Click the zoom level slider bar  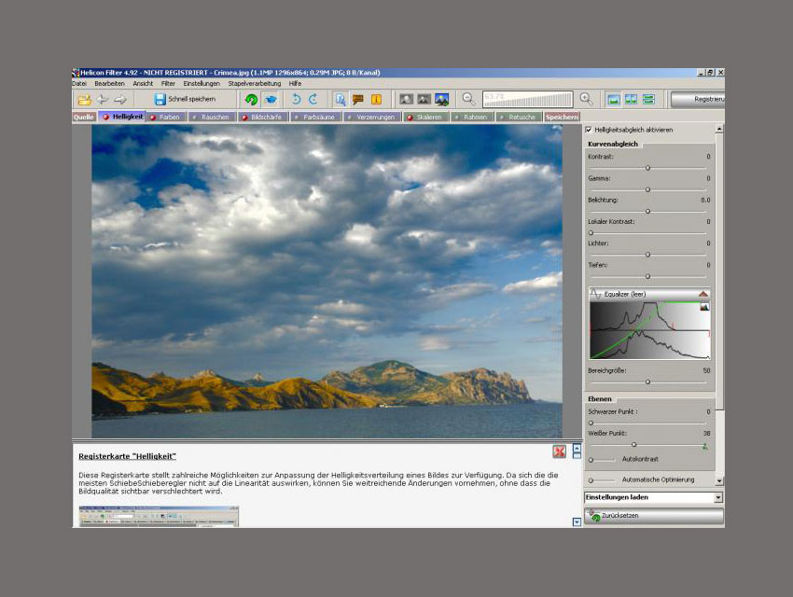click(527, 99)
